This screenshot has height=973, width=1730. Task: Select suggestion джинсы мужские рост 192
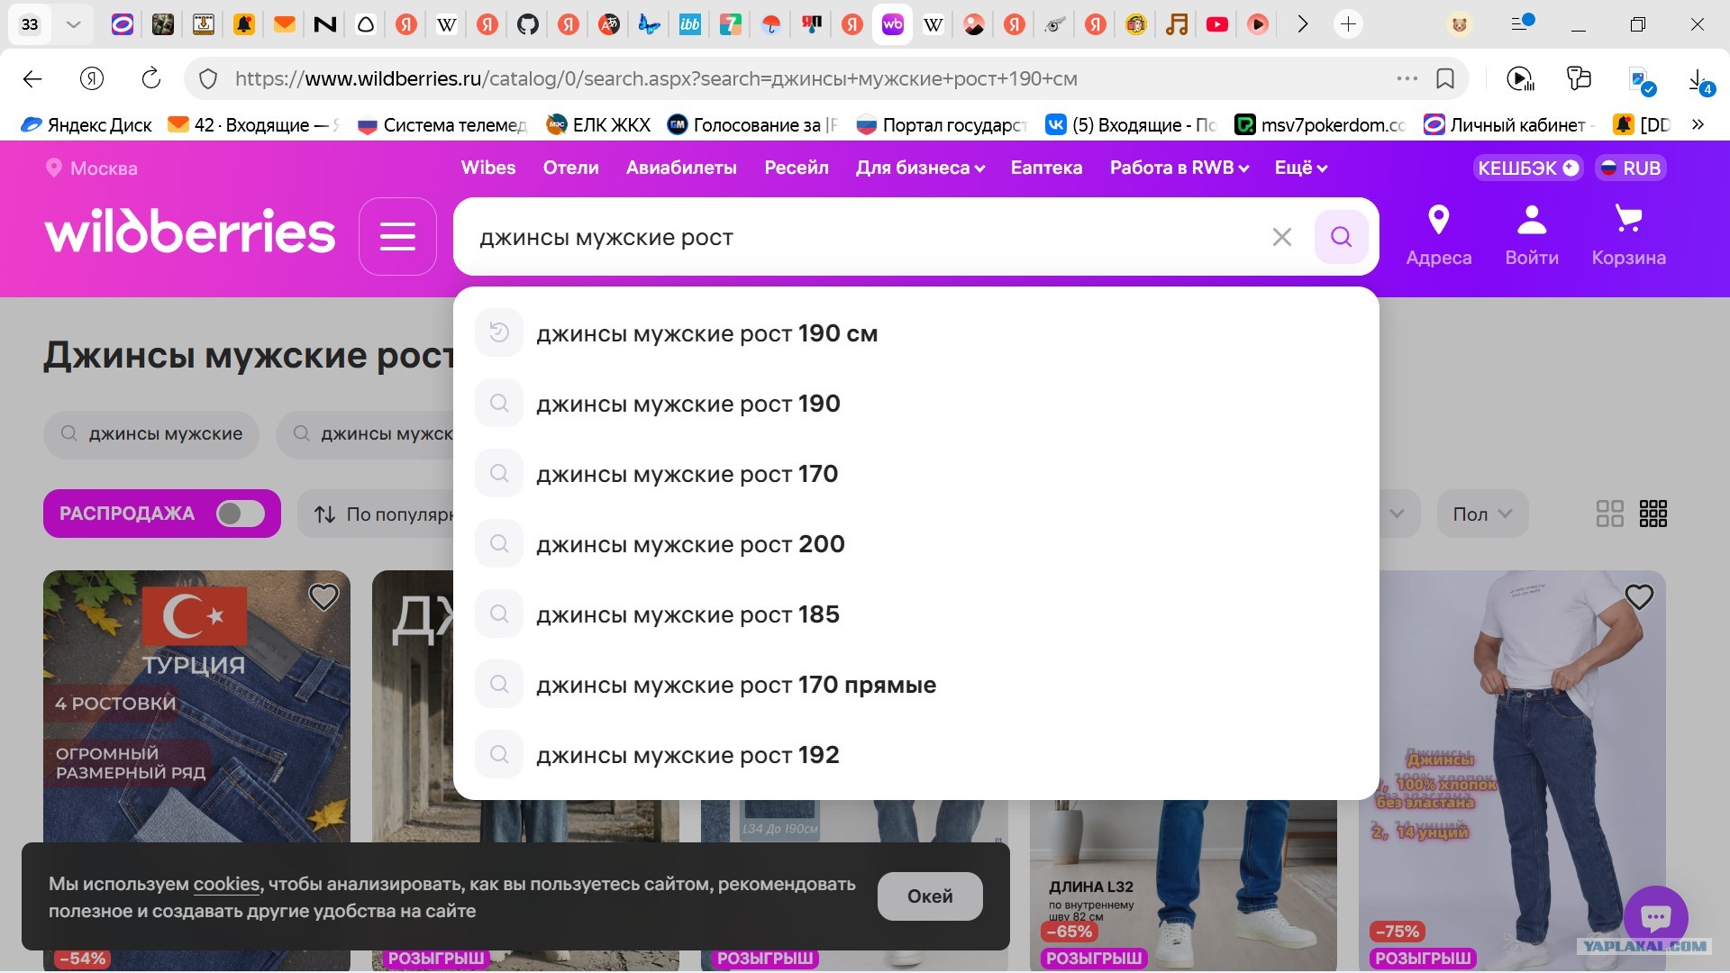click(915, 755)
